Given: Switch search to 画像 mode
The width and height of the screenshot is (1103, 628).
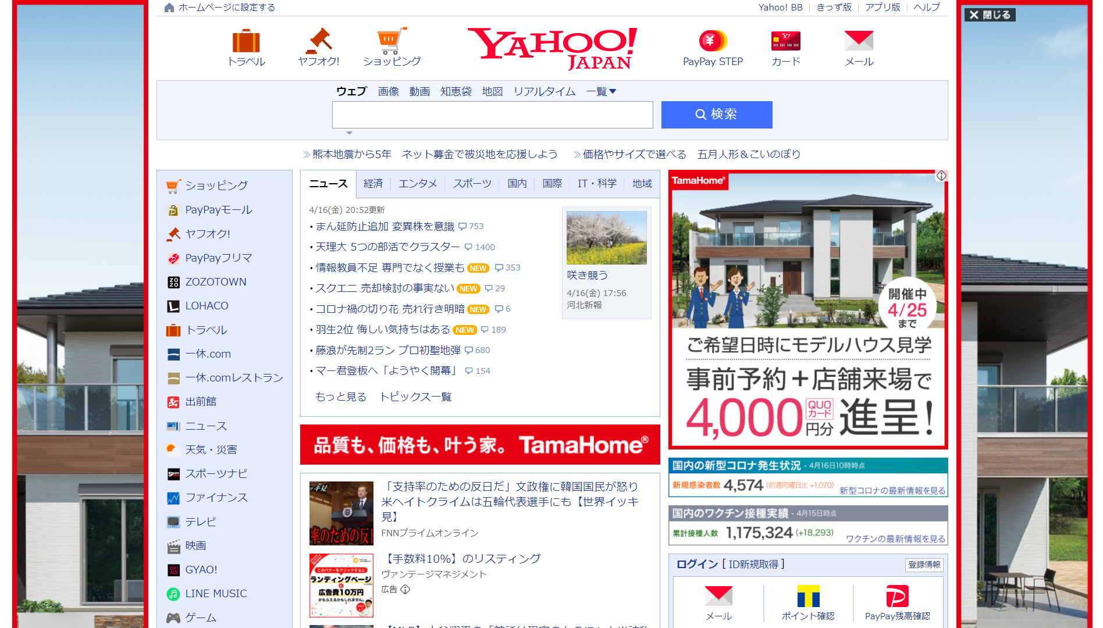Looking at the screenshot, I should coord(388,91).
